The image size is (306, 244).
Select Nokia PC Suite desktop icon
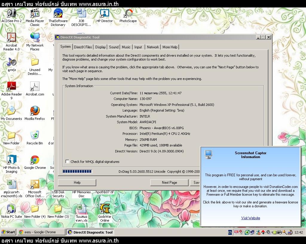coord(11,211)
